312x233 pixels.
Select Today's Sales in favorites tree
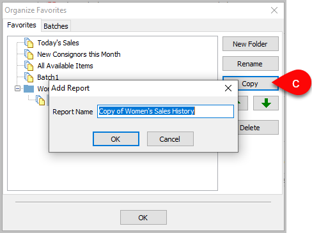58,43
